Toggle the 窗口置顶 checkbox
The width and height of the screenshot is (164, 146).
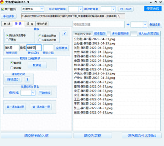click(x=3, y=9)
